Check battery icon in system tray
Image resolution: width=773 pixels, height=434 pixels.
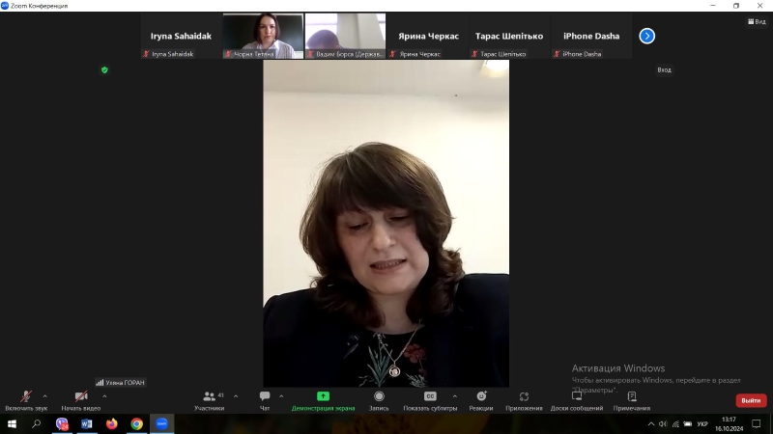pyautogui.click(x=688, y=423)
